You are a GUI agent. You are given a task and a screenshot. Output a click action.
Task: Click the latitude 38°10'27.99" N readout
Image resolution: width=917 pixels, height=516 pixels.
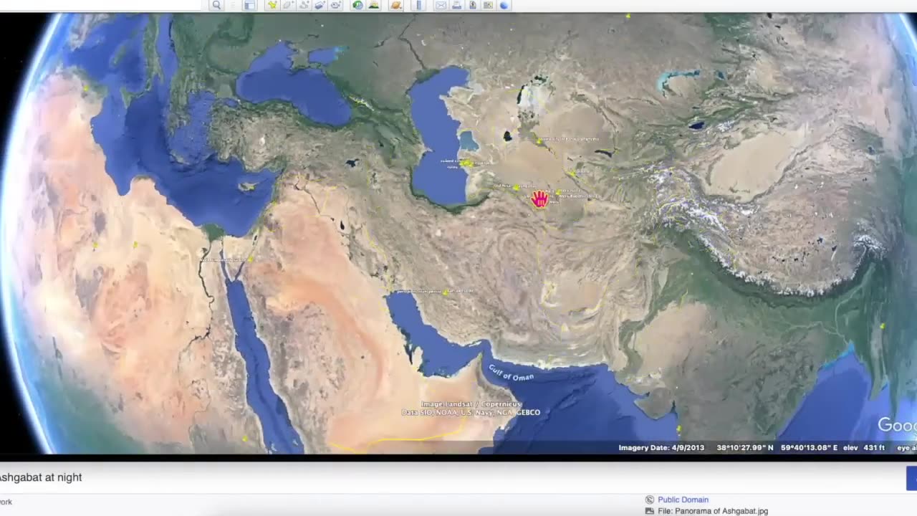[x=745, y=448]
